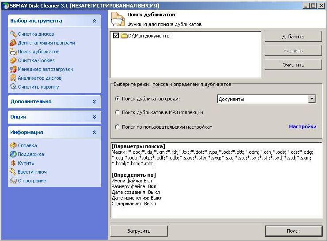Start search with Поиск button
This screenshot has width=327, height=241.
coord(293,231)
